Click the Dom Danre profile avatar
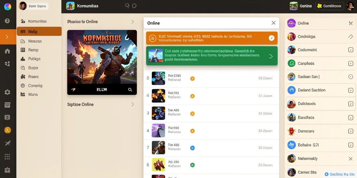Image resolution: width=357 pixels, height=178 pixels. click(23, 6)
